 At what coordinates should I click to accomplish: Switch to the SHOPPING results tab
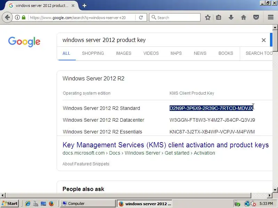pyautogui.click(x=93, y=53)
